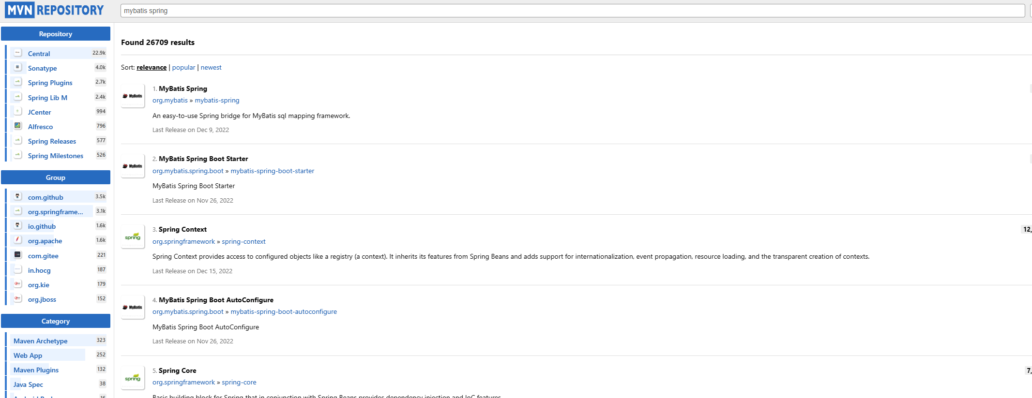The width and height of the screenshot is (1032, 398).
Task: Click the MVN Repository logo
Action: (x=55, y=10)
